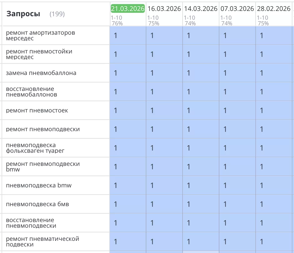Click the 14.03.2026 column header
The width and height of the screenshot is (294, 253).
(x=201, y=9)
